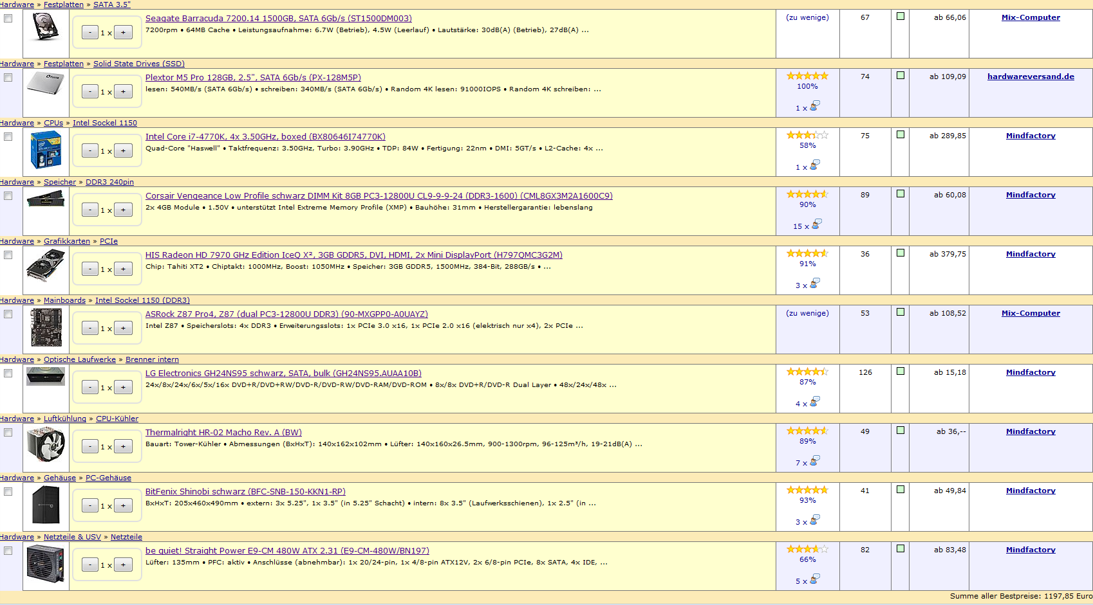Click star rating of Thermalright HR-02 Macho
This screenshot has width=1093, height=605.
point(807,431)
